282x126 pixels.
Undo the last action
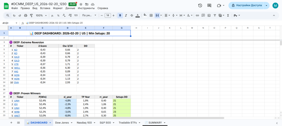pos(14,16)
